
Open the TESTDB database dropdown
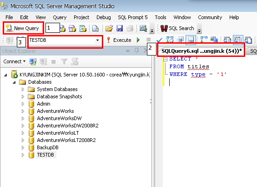coord(97,40)
